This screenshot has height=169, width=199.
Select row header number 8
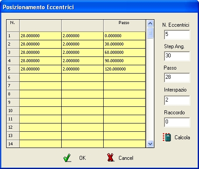[13, 94]
